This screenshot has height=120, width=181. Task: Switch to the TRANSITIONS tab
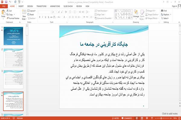pyautogui.click(x=41, y=6)
